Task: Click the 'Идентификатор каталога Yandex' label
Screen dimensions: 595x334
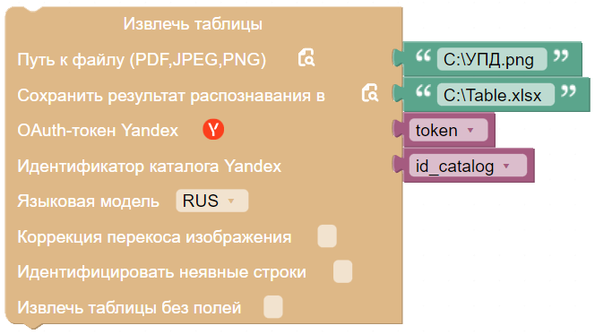Action: tap(150, 166)
